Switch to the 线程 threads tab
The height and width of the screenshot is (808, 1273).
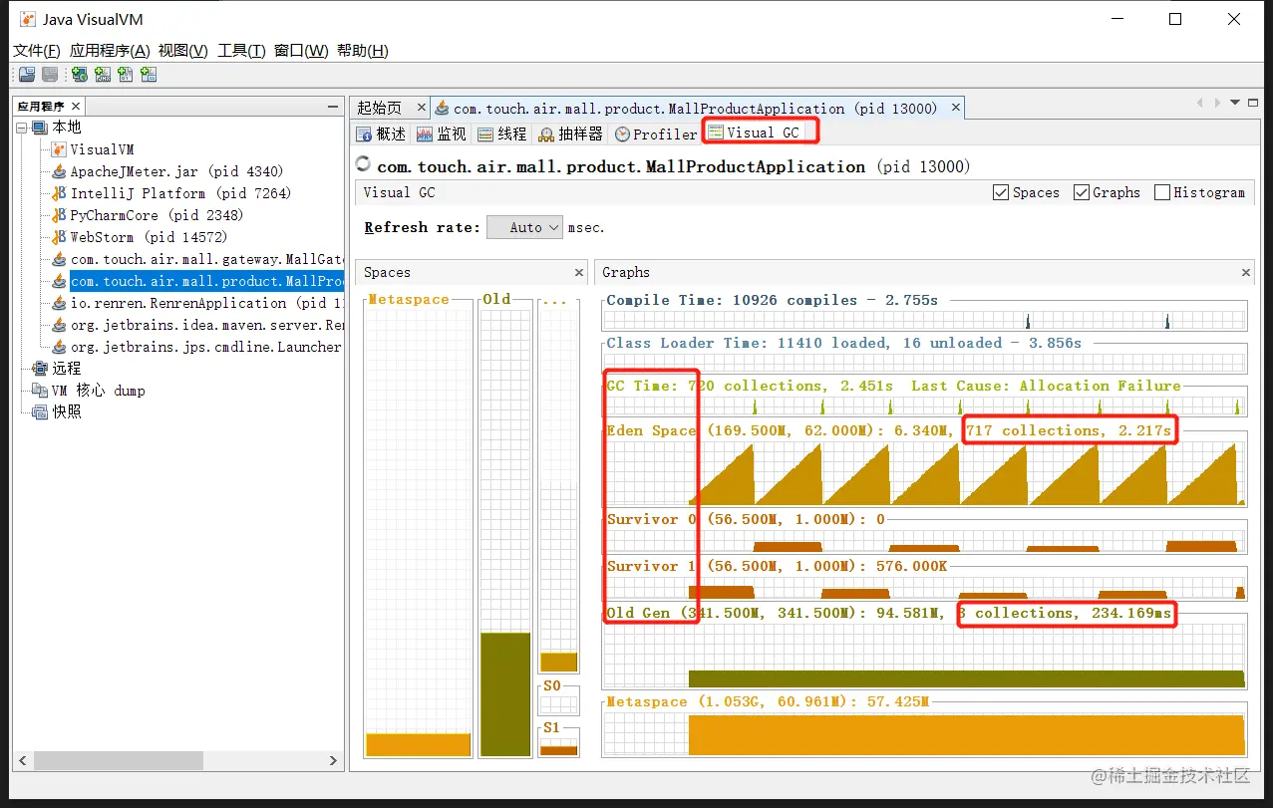(501, 134)
